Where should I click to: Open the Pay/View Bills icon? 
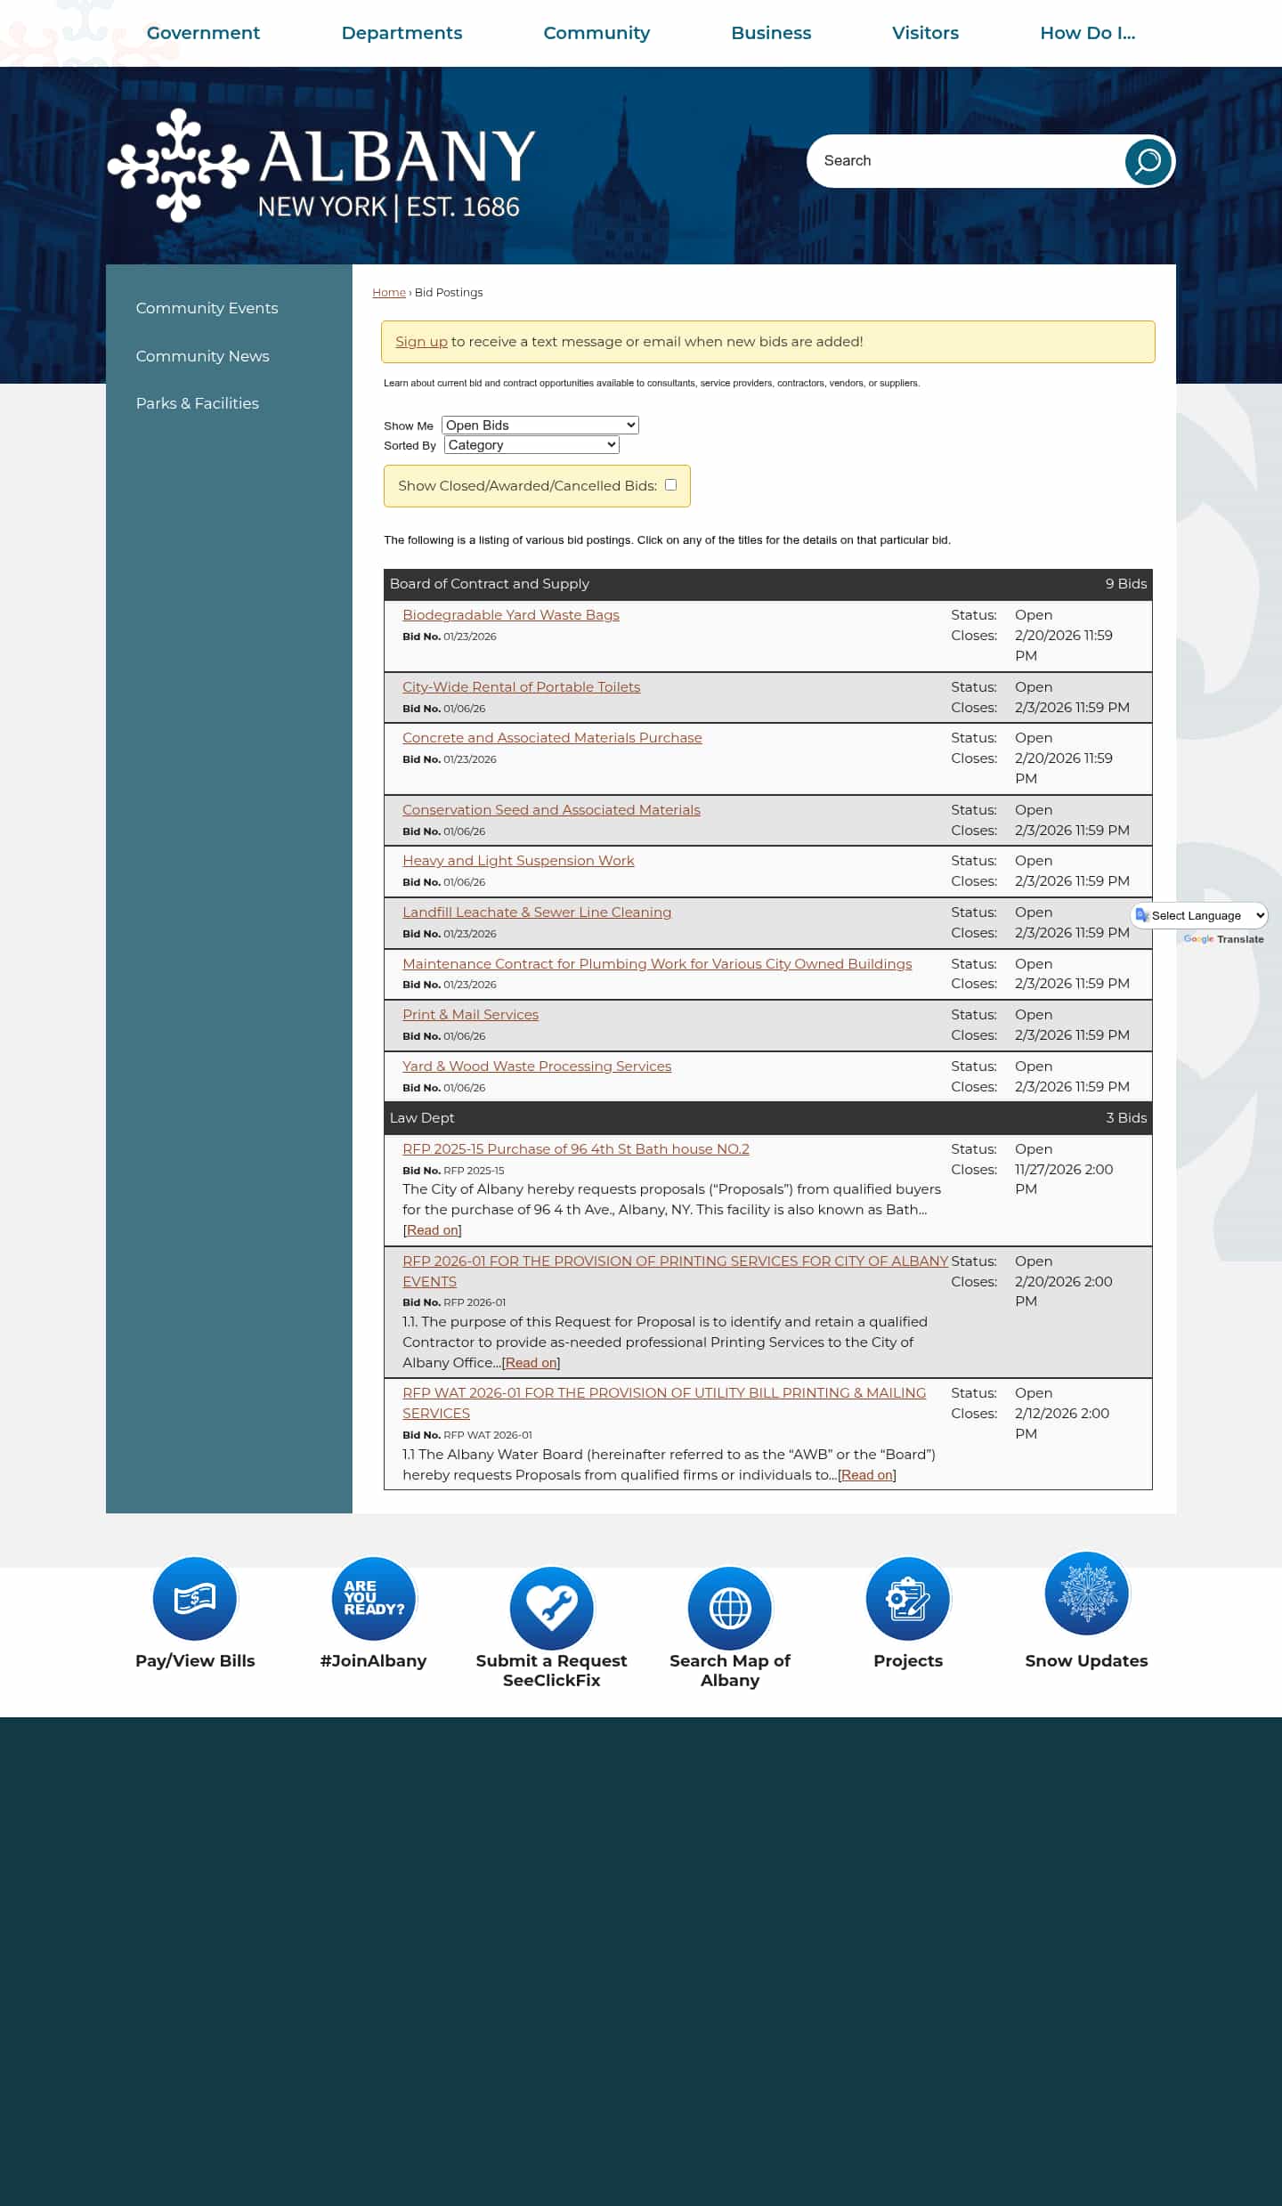pyautogui.click(x=195, y=1598)
